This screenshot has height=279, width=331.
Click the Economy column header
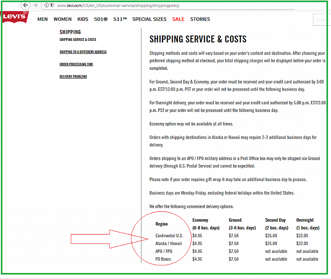click(x=200, y=220)
